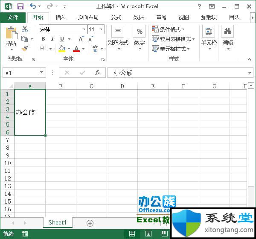Switch to Page Layout view

coord(148,234)
